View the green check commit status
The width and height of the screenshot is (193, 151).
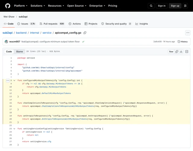click(83, 42)
